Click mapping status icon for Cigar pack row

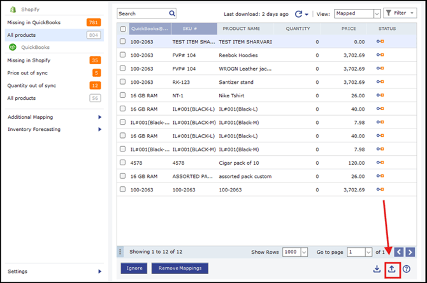(380, 162)
